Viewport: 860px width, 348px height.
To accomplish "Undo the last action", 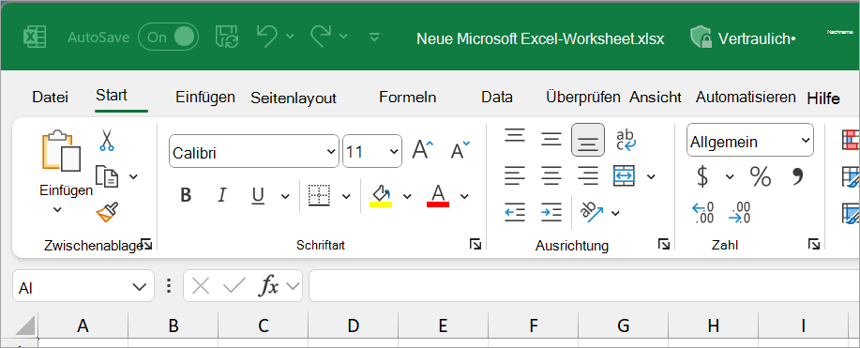I will [x=267, y=37].
